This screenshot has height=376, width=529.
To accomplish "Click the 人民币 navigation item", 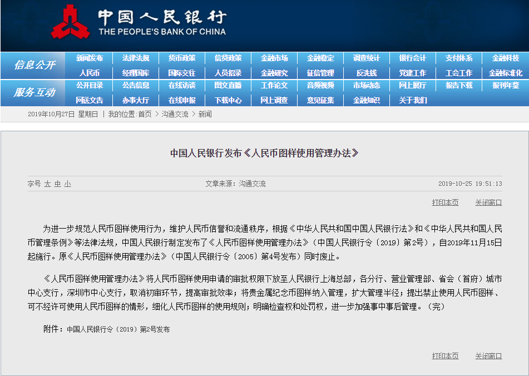I will click(x=90, y=73).
